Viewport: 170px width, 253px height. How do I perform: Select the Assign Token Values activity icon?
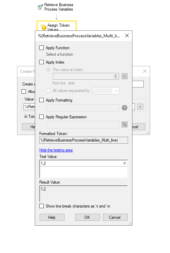43,27
